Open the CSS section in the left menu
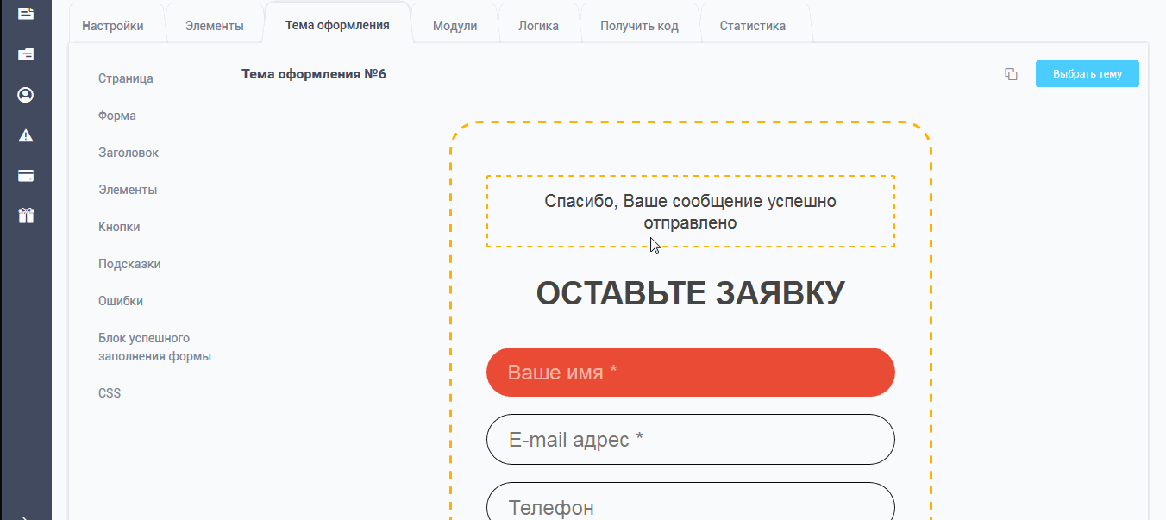Viewport: 1166px width, 520px height. tap(110, 393)
